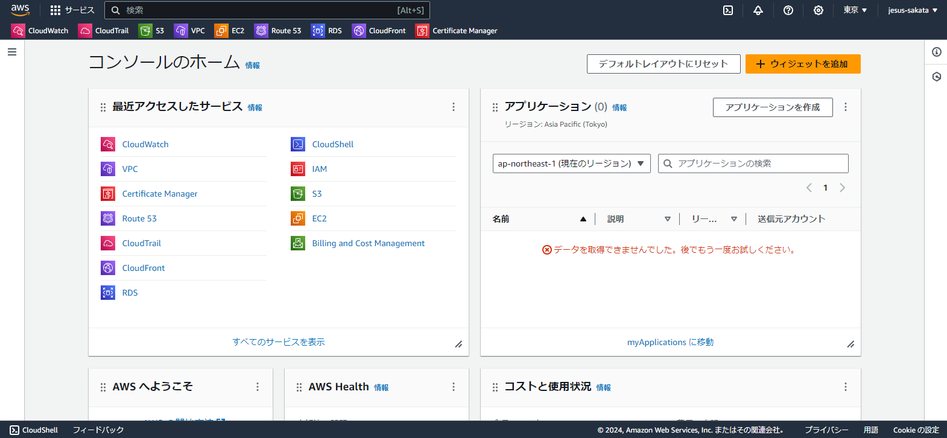
Task: Open RDS favorite in the shortcut bar
Action: coord(326,31)
